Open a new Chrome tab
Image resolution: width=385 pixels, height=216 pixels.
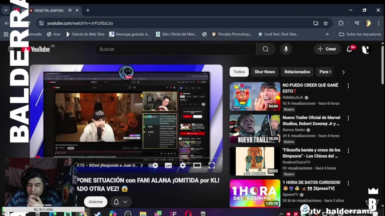tap(88, 10)
